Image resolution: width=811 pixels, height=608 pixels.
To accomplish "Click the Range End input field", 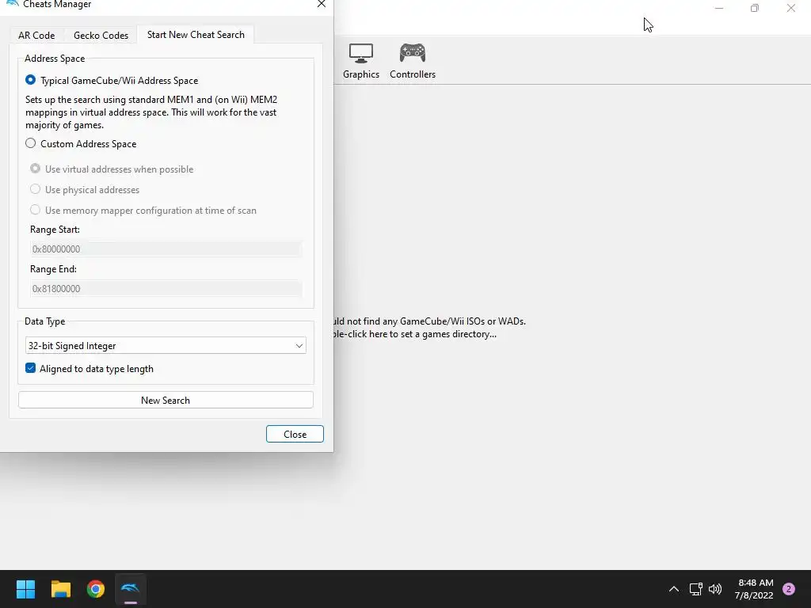I will click(x=166, y=288).
